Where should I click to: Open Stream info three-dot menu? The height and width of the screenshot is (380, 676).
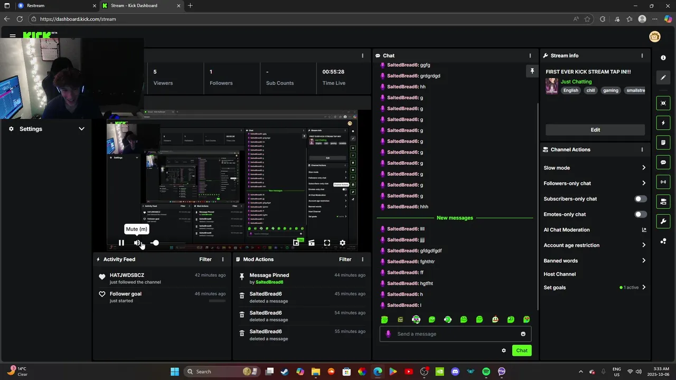pyautogui.click(x=642, y=55)
